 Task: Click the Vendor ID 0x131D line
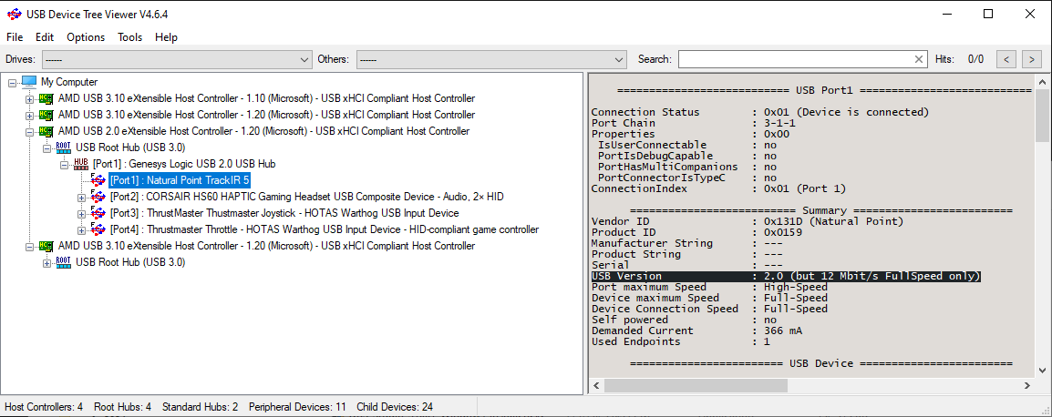[x=748, y=222]
